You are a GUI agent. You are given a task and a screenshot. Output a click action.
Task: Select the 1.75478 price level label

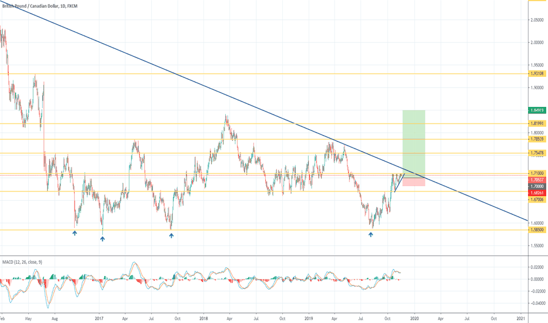(x=537, y=153)
